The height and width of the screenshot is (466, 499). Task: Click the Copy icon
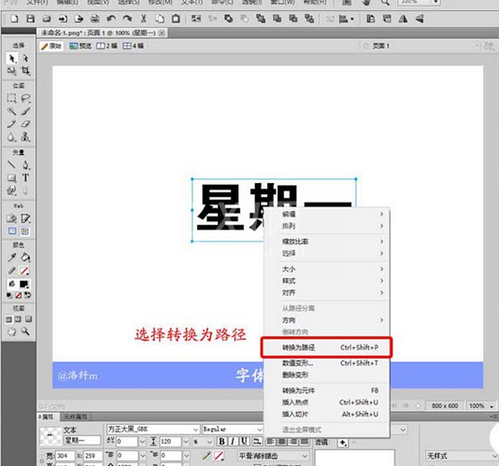[160, 19]
